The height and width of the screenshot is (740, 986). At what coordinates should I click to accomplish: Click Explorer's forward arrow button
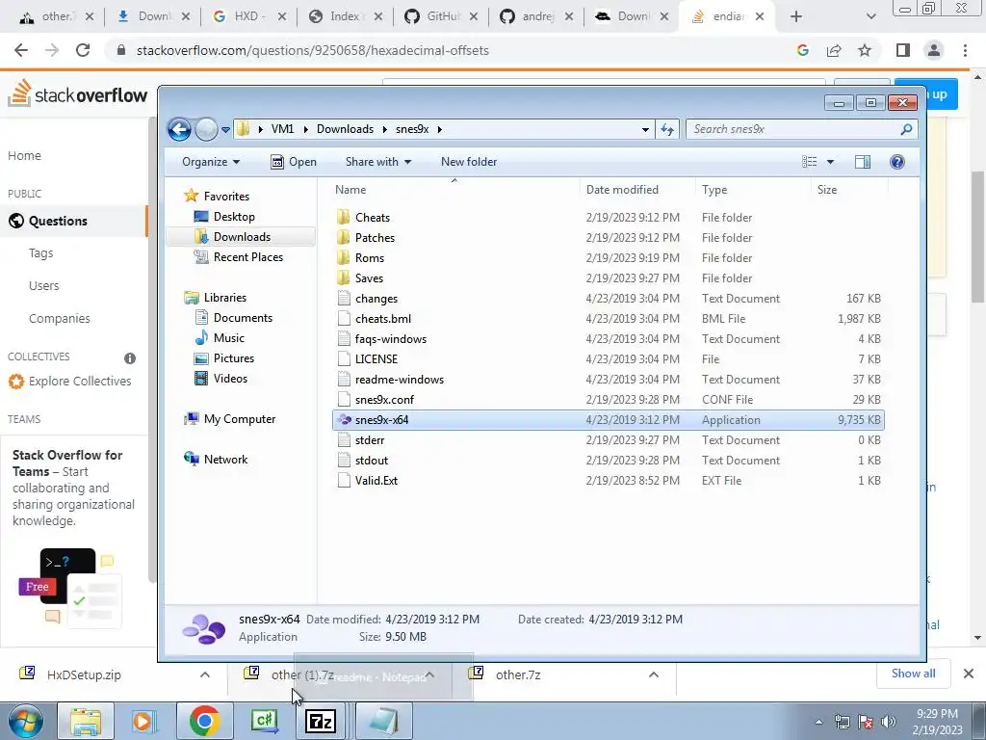coord(206,130)
